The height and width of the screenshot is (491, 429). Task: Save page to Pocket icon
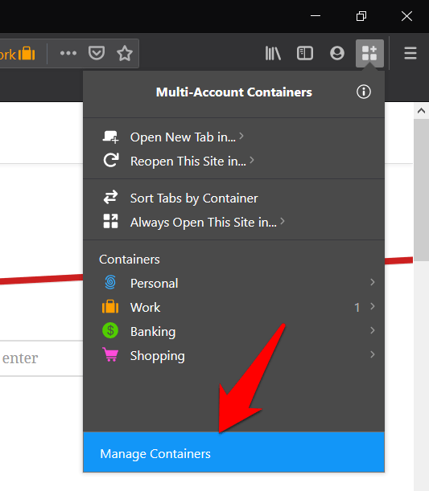click(x=97, y=53)
